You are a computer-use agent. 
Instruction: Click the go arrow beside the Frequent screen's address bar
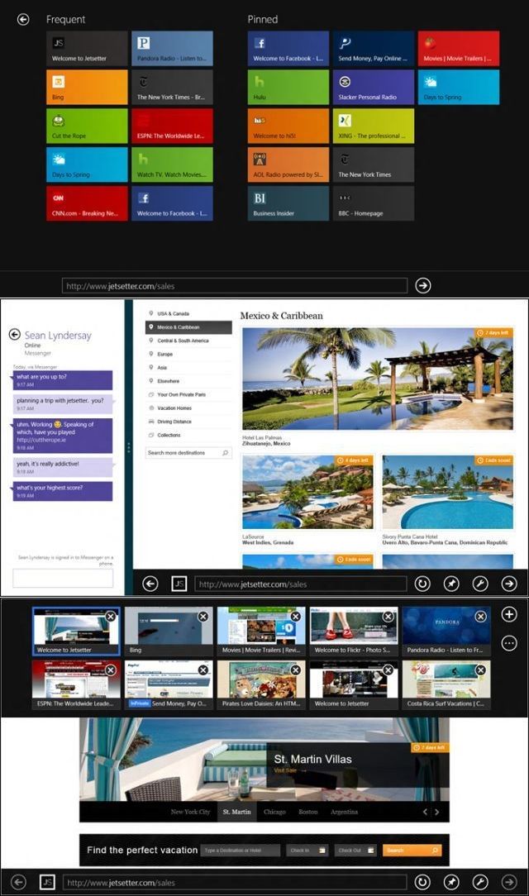pyautogui.click(x=422, y=285)
